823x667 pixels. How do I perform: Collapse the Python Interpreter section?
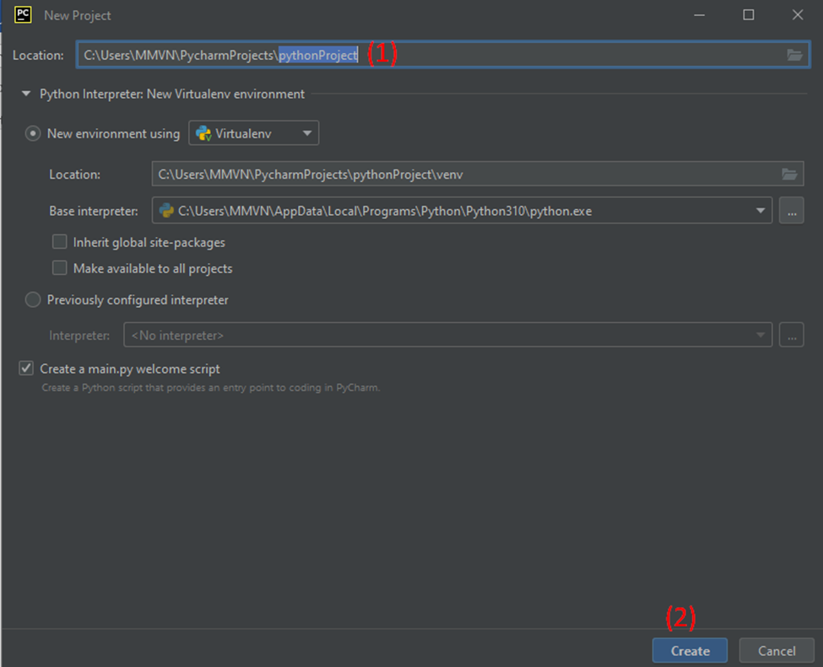[x=25, y=94]
